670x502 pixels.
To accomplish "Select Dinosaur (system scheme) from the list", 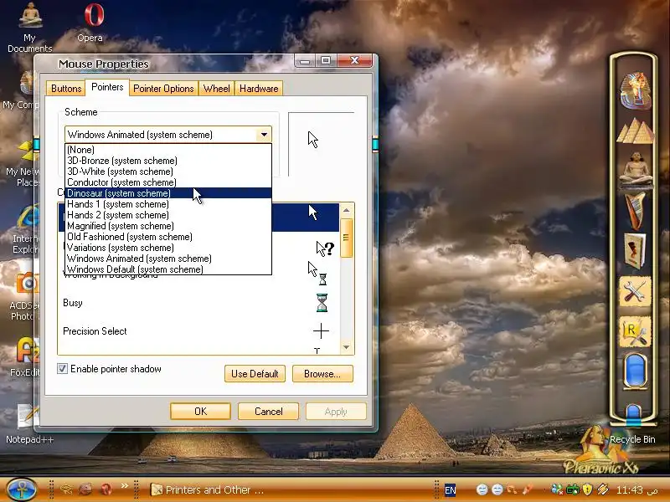I will [x=168, y=193].
